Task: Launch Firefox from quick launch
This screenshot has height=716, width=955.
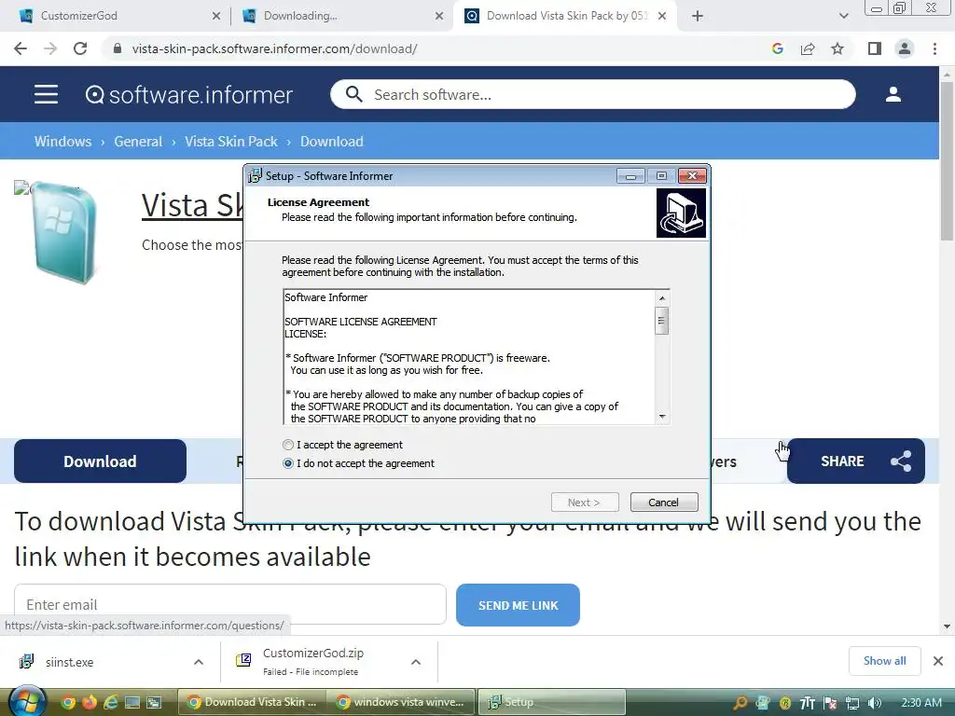Action: click(x=89, y=703)
